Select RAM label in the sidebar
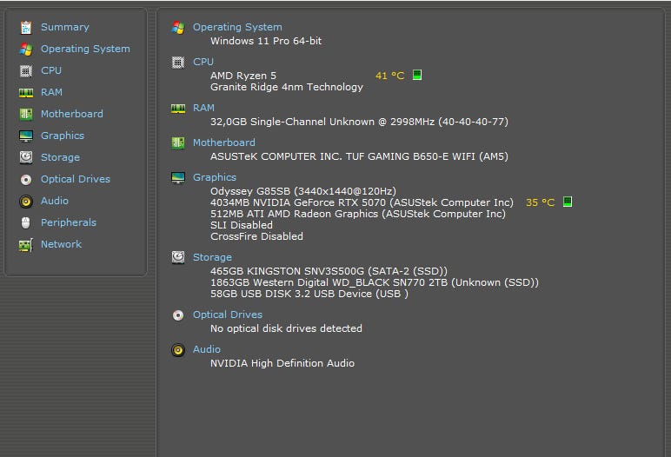Image resolution: width=671 pixels, height=457 pixels. click(51, 92)
